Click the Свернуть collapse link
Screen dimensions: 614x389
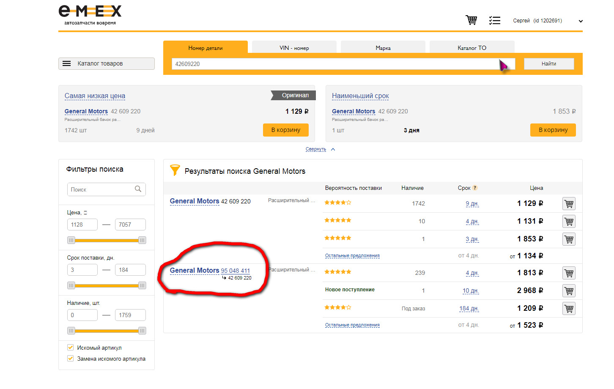point(316,149)
